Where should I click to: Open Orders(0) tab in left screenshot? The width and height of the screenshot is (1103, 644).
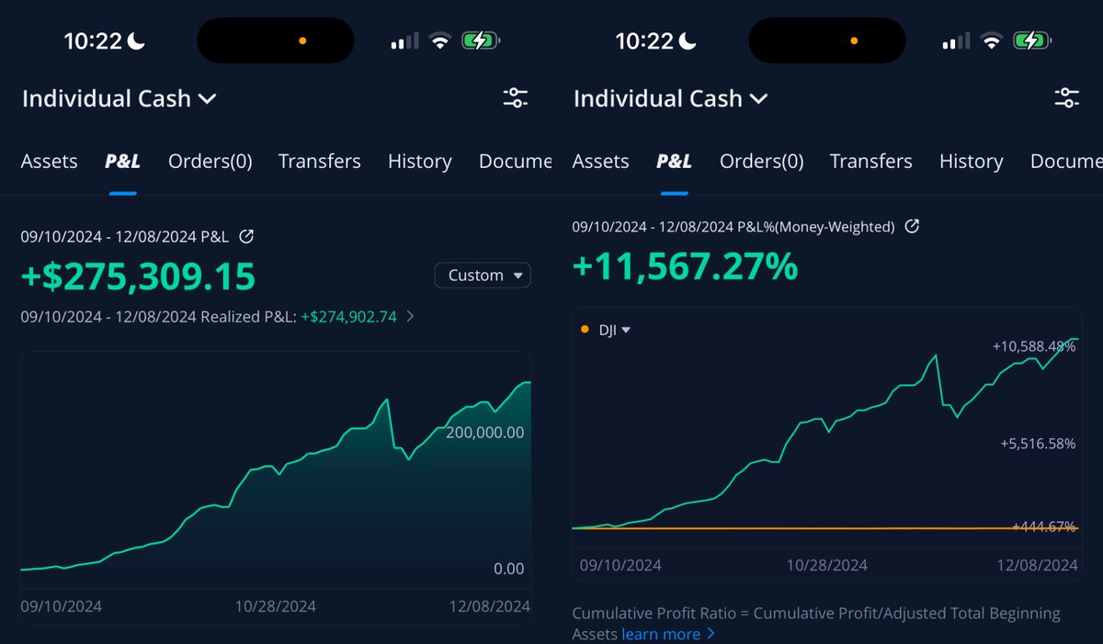click(x=210, y=161)
